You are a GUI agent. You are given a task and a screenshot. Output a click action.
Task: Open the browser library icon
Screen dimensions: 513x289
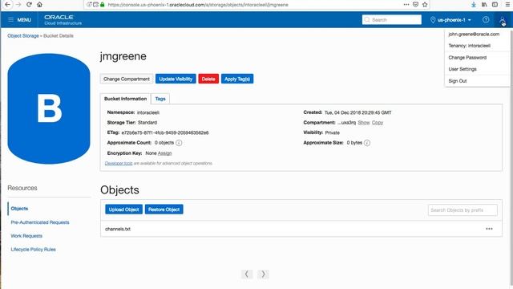coord(484,5)
